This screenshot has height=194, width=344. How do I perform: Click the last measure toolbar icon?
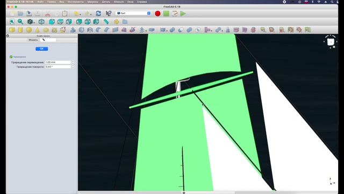tap(307, 30)
